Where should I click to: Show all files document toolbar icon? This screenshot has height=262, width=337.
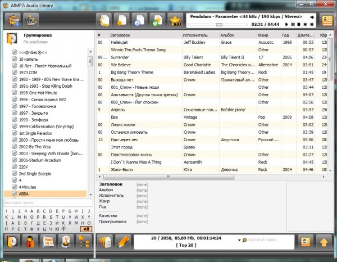[x=104, y=20]
